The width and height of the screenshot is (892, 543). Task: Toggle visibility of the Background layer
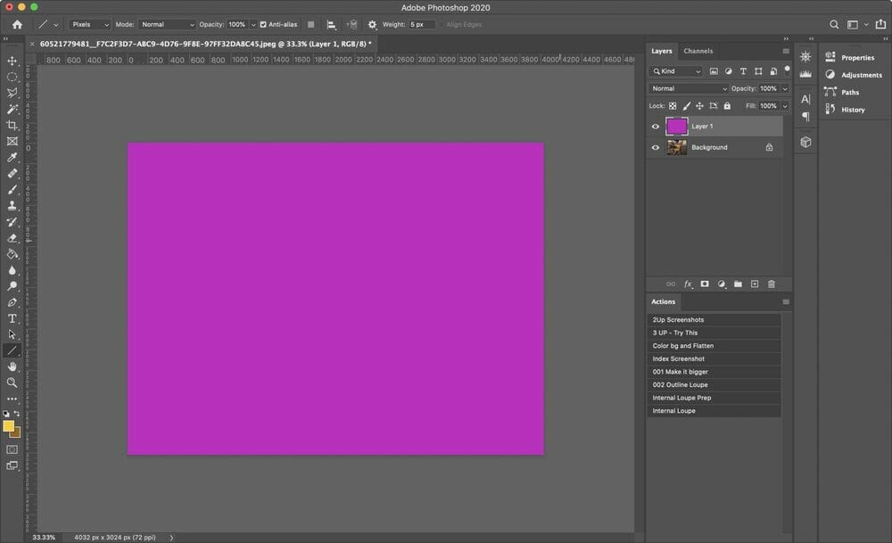[656, 148]
